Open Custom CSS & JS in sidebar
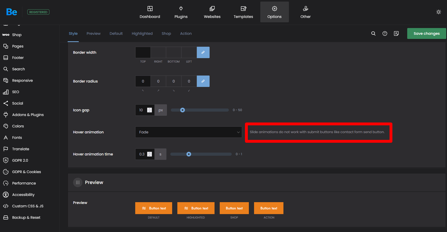This screenshot has height=232, width=447. tap(28, 206)
